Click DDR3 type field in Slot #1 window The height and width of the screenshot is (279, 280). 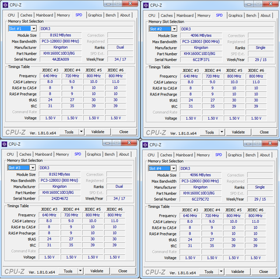click(86, 29)
